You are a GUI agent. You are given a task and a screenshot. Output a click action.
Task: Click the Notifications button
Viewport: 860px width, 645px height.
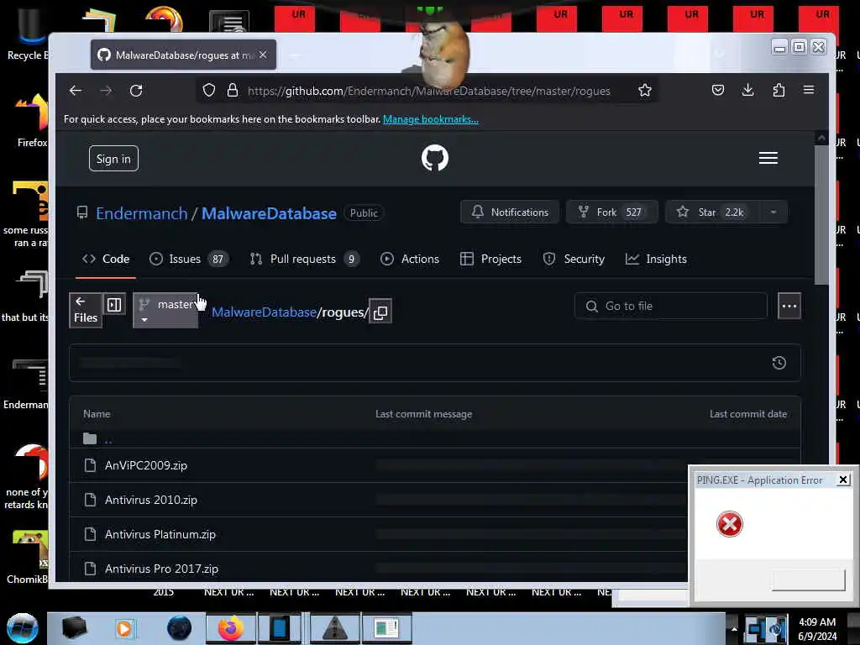click(510, 212)
